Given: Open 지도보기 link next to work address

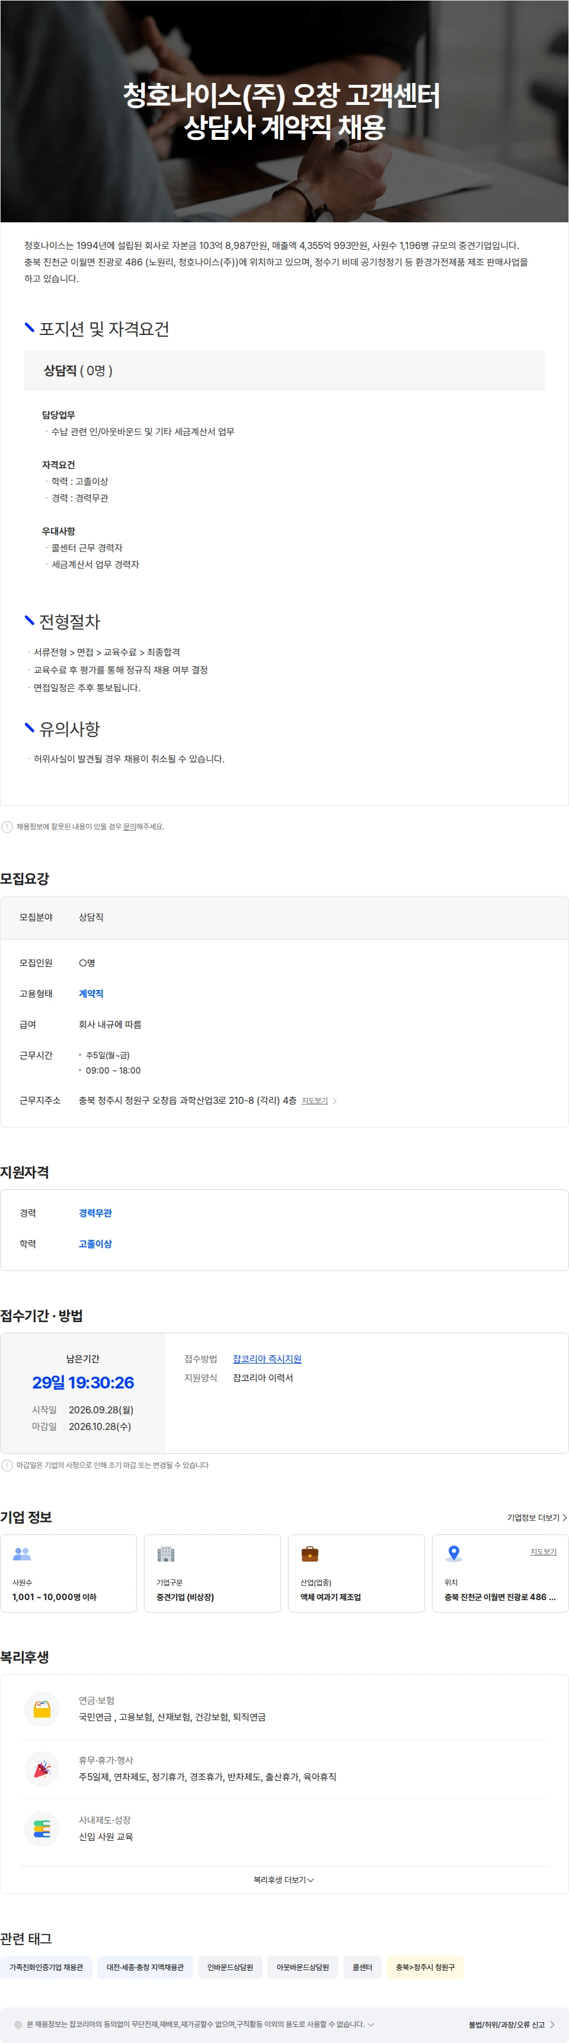Looking at the screenshot, I should tap(315, 1101).
